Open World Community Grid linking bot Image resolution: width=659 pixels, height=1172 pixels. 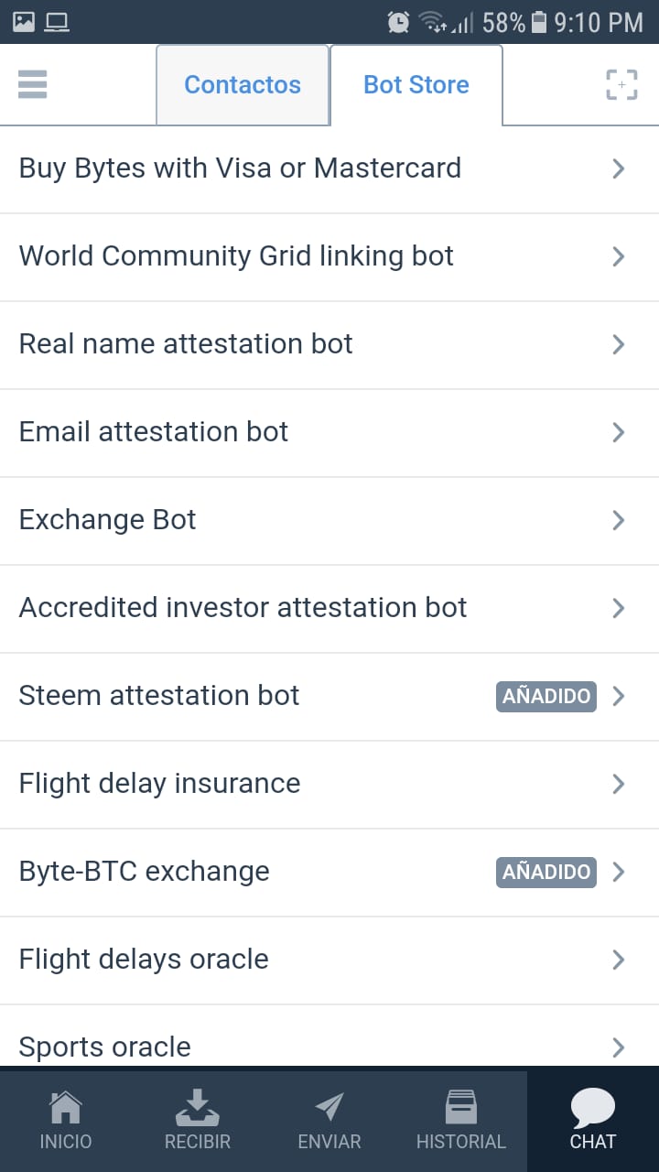236,256
